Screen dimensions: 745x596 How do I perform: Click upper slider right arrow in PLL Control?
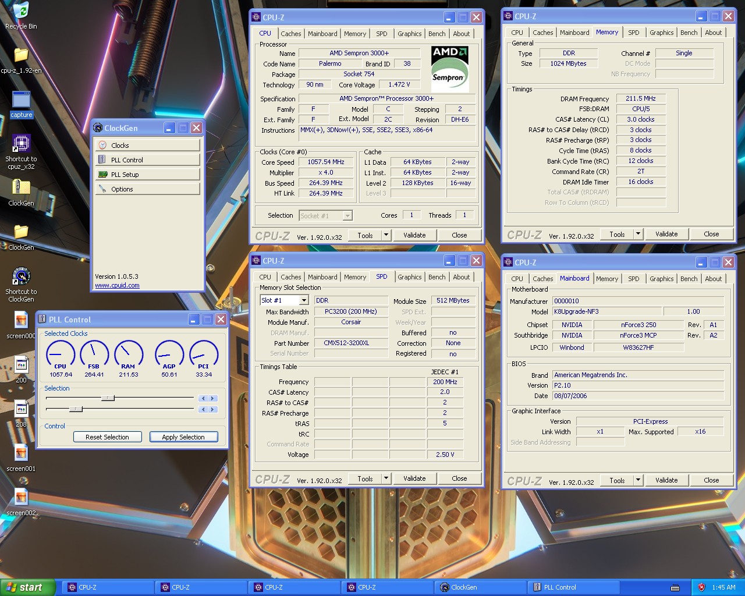pyautogui.click(x=213, y=398)
